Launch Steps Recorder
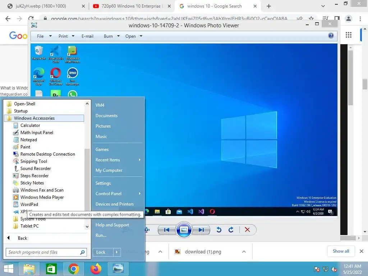This screenshot has height=276, width=368. [34, 175]
